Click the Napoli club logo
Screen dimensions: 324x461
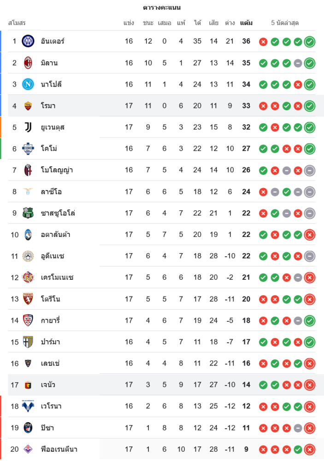(28, 84)
